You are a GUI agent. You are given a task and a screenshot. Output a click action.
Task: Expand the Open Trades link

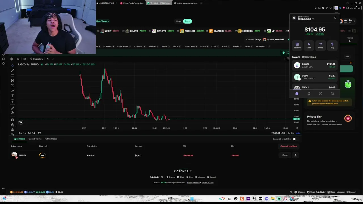[x=102, y=21]
